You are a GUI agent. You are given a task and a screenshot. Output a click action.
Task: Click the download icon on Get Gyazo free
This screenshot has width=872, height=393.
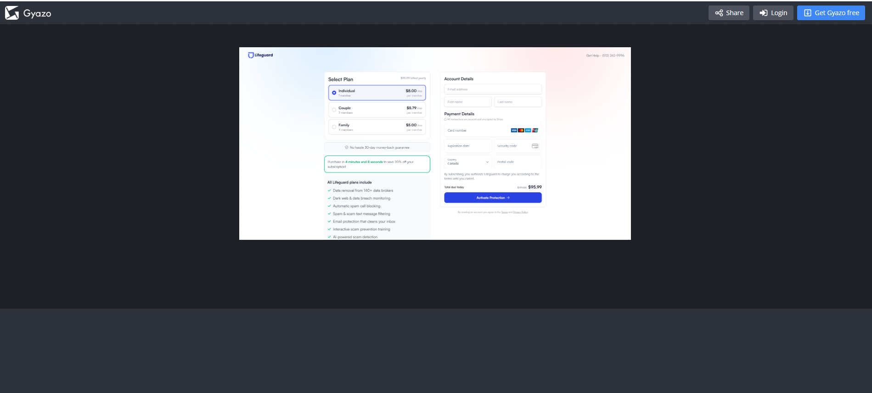pos(807,13)
